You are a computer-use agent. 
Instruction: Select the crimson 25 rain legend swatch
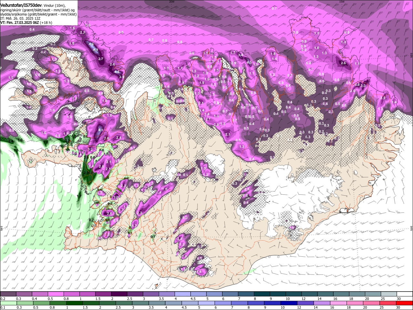tap(388, 303)
